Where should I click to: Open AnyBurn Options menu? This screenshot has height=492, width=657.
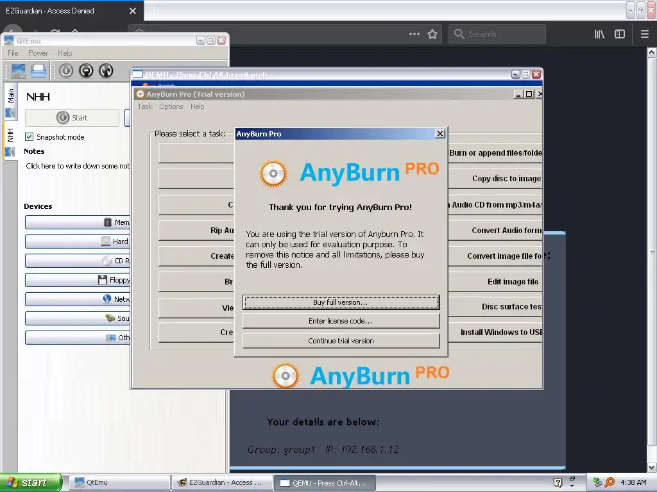171,106
